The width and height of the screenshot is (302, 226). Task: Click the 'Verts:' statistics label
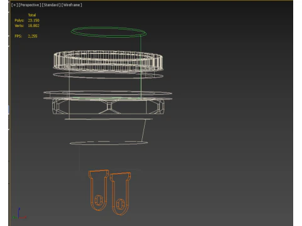tap(20, 26)
